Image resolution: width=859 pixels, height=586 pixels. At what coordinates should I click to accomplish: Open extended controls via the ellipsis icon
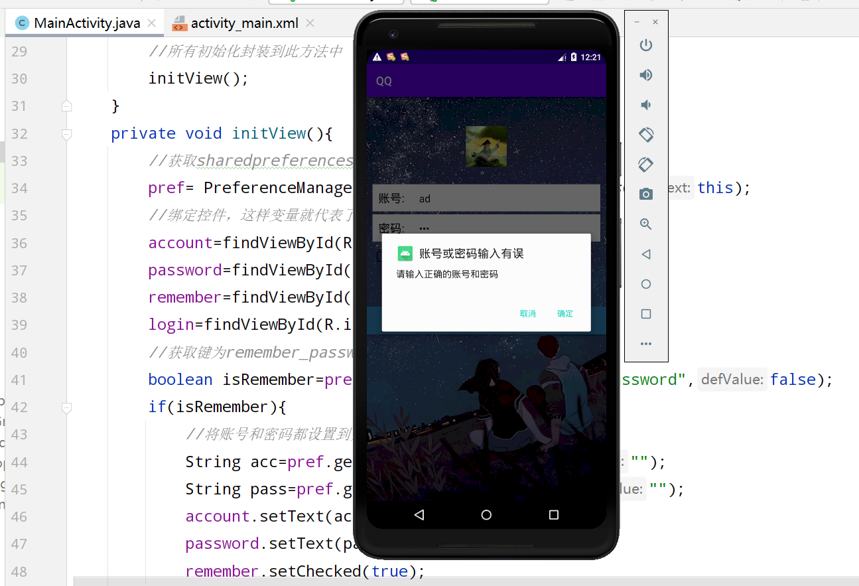[645, 343]
